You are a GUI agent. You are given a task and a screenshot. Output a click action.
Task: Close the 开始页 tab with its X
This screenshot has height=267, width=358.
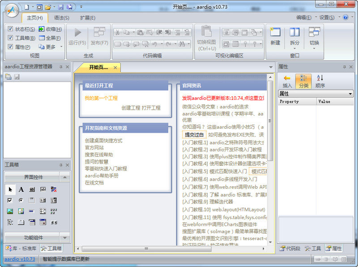point(115,68)
